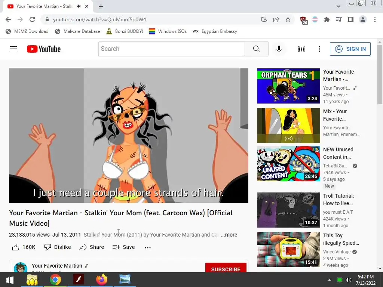Select the Your Favorite Martian tab
The width and height of the screenshot is (383, 287).
point(44,6)
